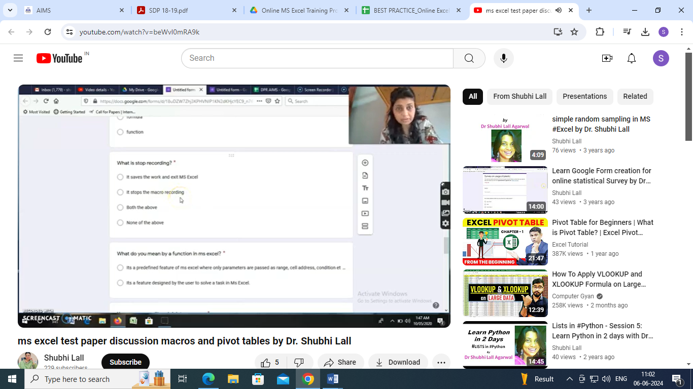
Task: Switch to SDP 18-19.pdf tab
Action: pos(187,10)
